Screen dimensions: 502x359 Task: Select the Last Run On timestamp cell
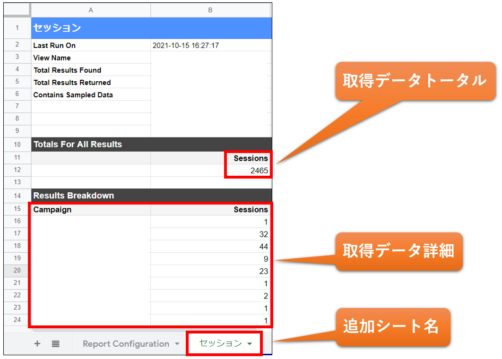[x=211, y=45]
